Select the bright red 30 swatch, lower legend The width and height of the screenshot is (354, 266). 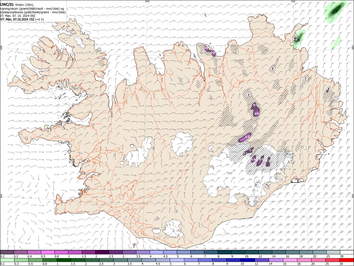347,260
